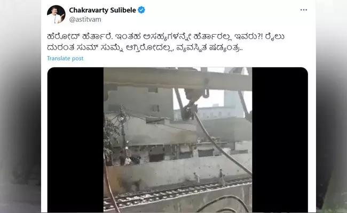Click the Chakravarty Sulibele display name
347x213 pixels.
[x=102, y=10]
